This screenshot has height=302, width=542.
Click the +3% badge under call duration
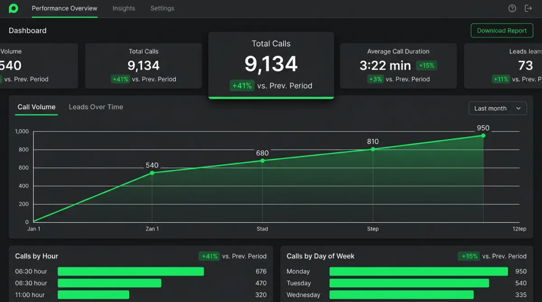pos(375,79)
